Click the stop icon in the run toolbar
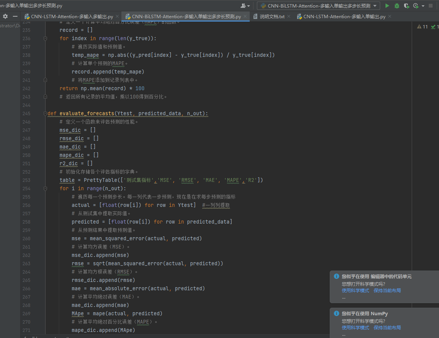 pos(431,6)
